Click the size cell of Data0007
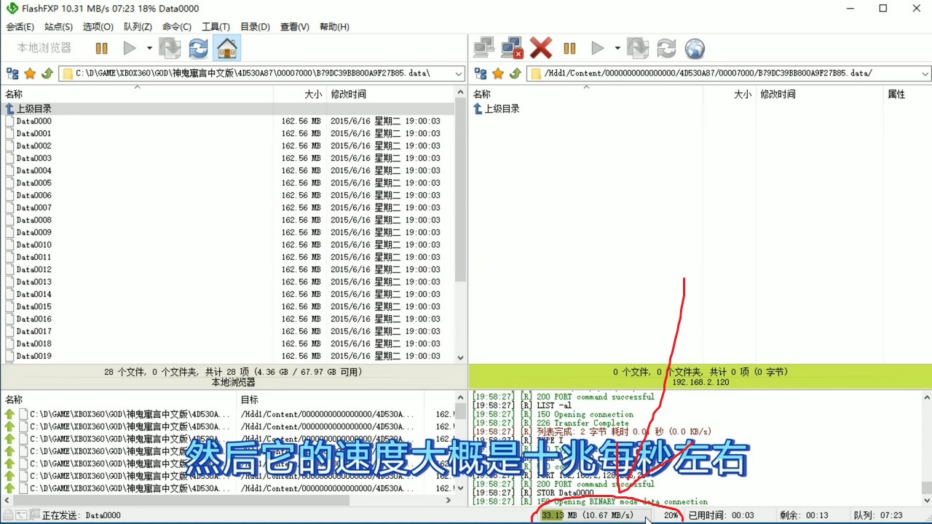Screen dimensions: 932x524 point(301,207)
